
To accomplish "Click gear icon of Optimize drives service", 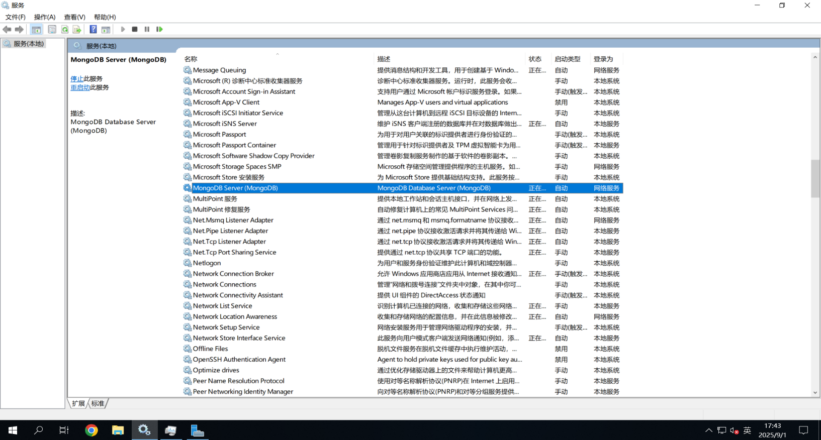I will tap(188, 370).
